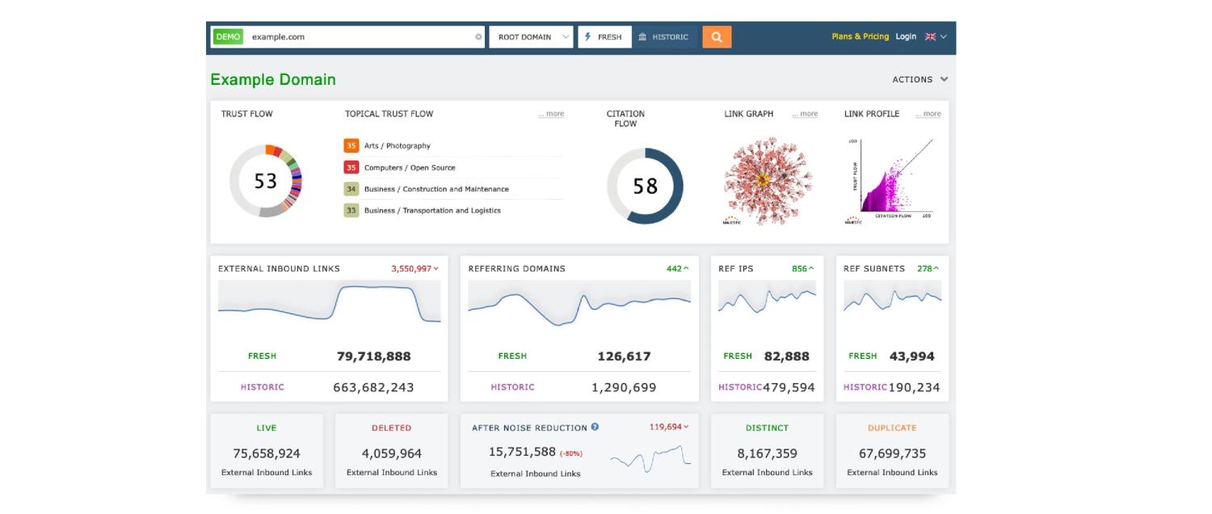Image resolution: width=1212 pixels, height=514 pixels.
Task: Click the fresh referring domains value 126,617
Action: click(624, 356)
